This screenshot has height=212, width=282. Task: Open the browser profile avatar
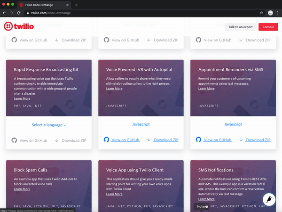(x=270, y=13)
